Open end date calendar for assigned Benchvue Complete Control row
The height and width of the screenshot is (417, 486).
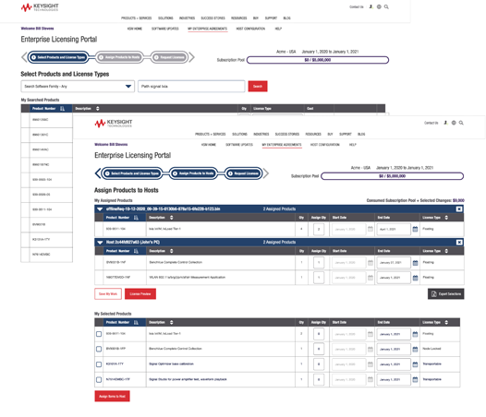click(416, 263)
